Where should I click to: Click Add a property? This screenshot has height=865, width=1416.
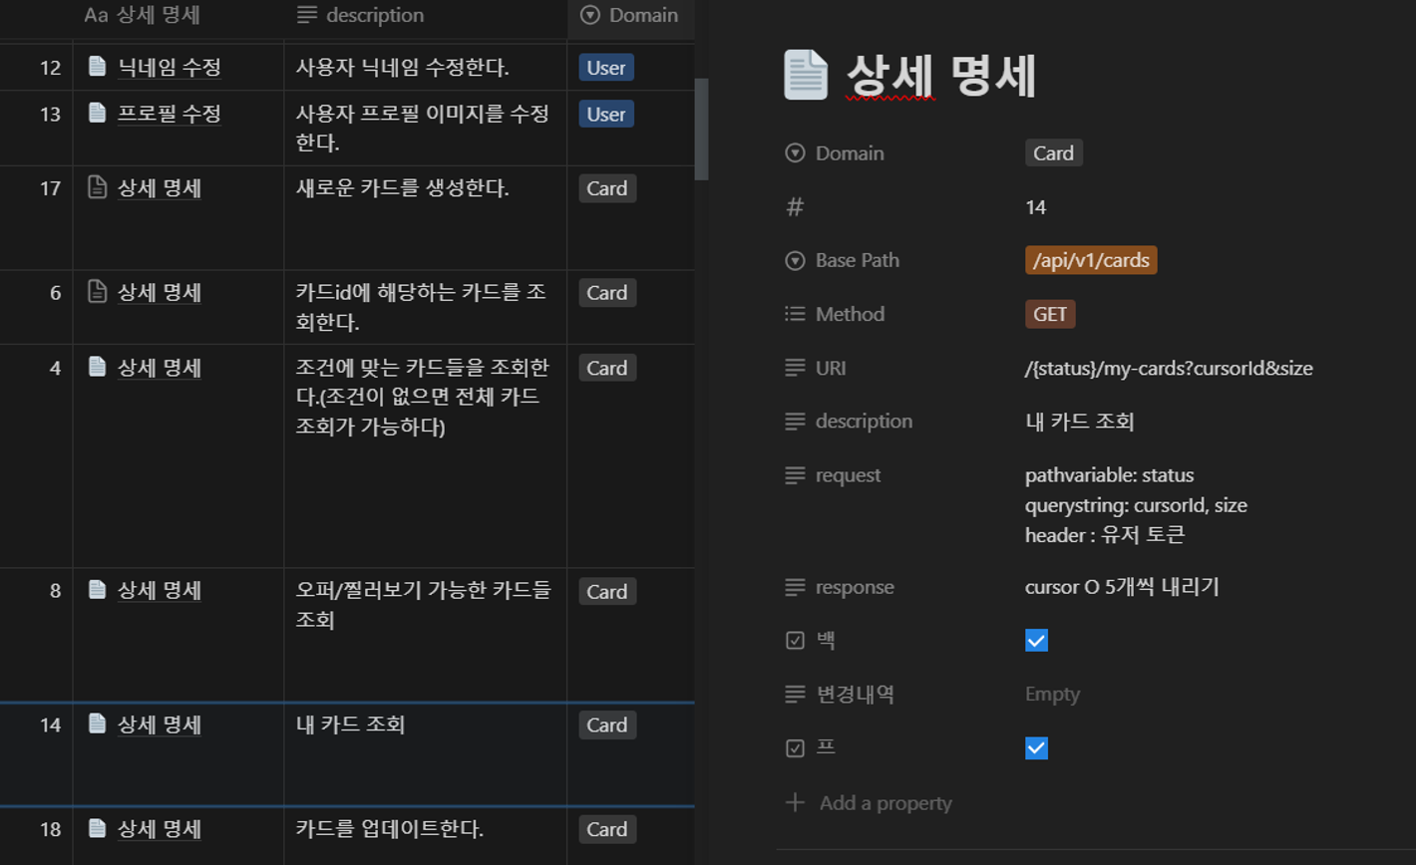pos(869,803)
